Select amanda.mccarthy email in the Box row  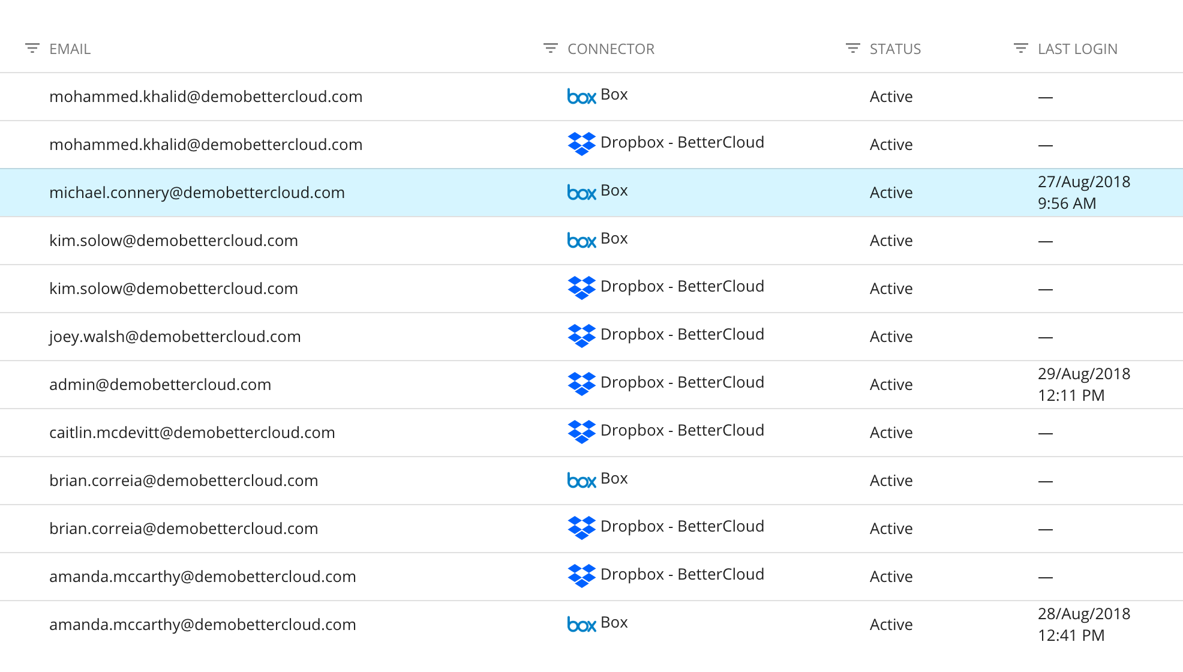tap(202, 625)
